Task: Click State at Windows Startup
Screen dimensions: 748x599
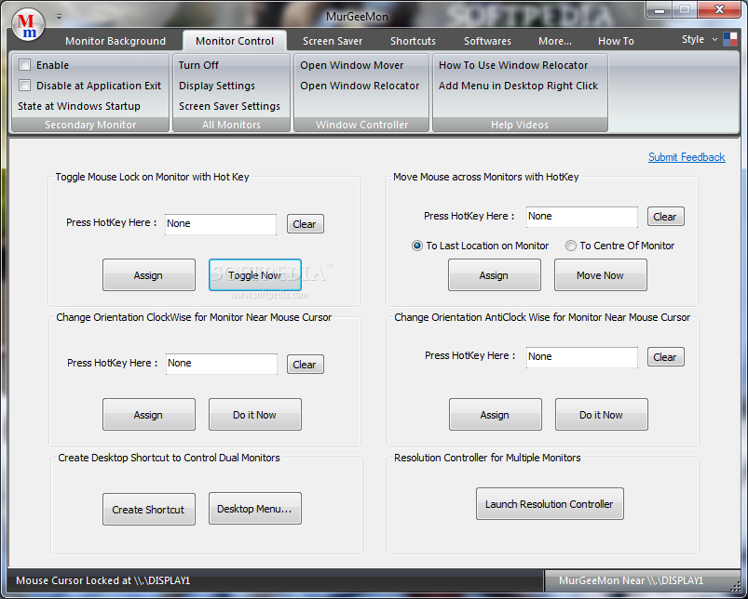Action: coord(79,106)
